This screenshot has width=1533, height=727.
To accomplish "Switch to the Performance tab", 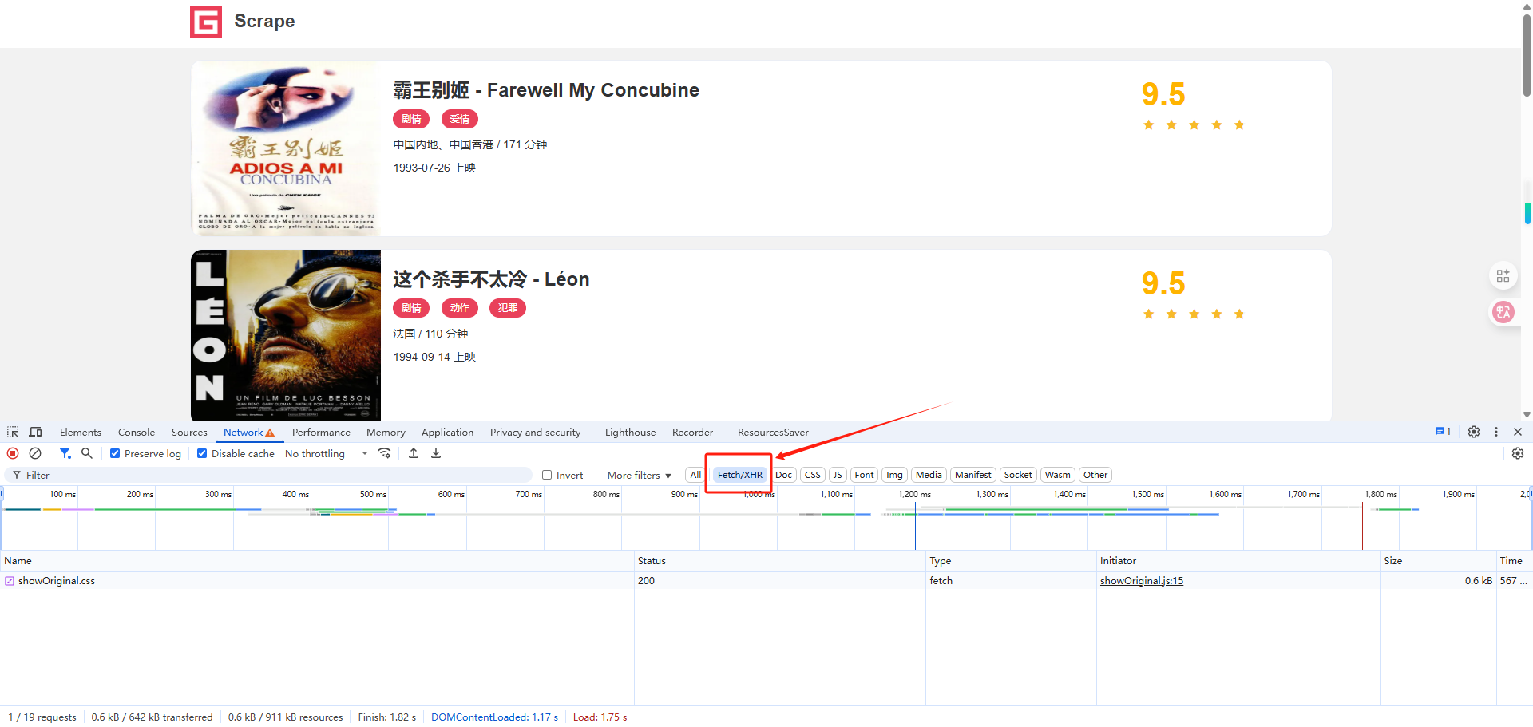I will 321,432.
